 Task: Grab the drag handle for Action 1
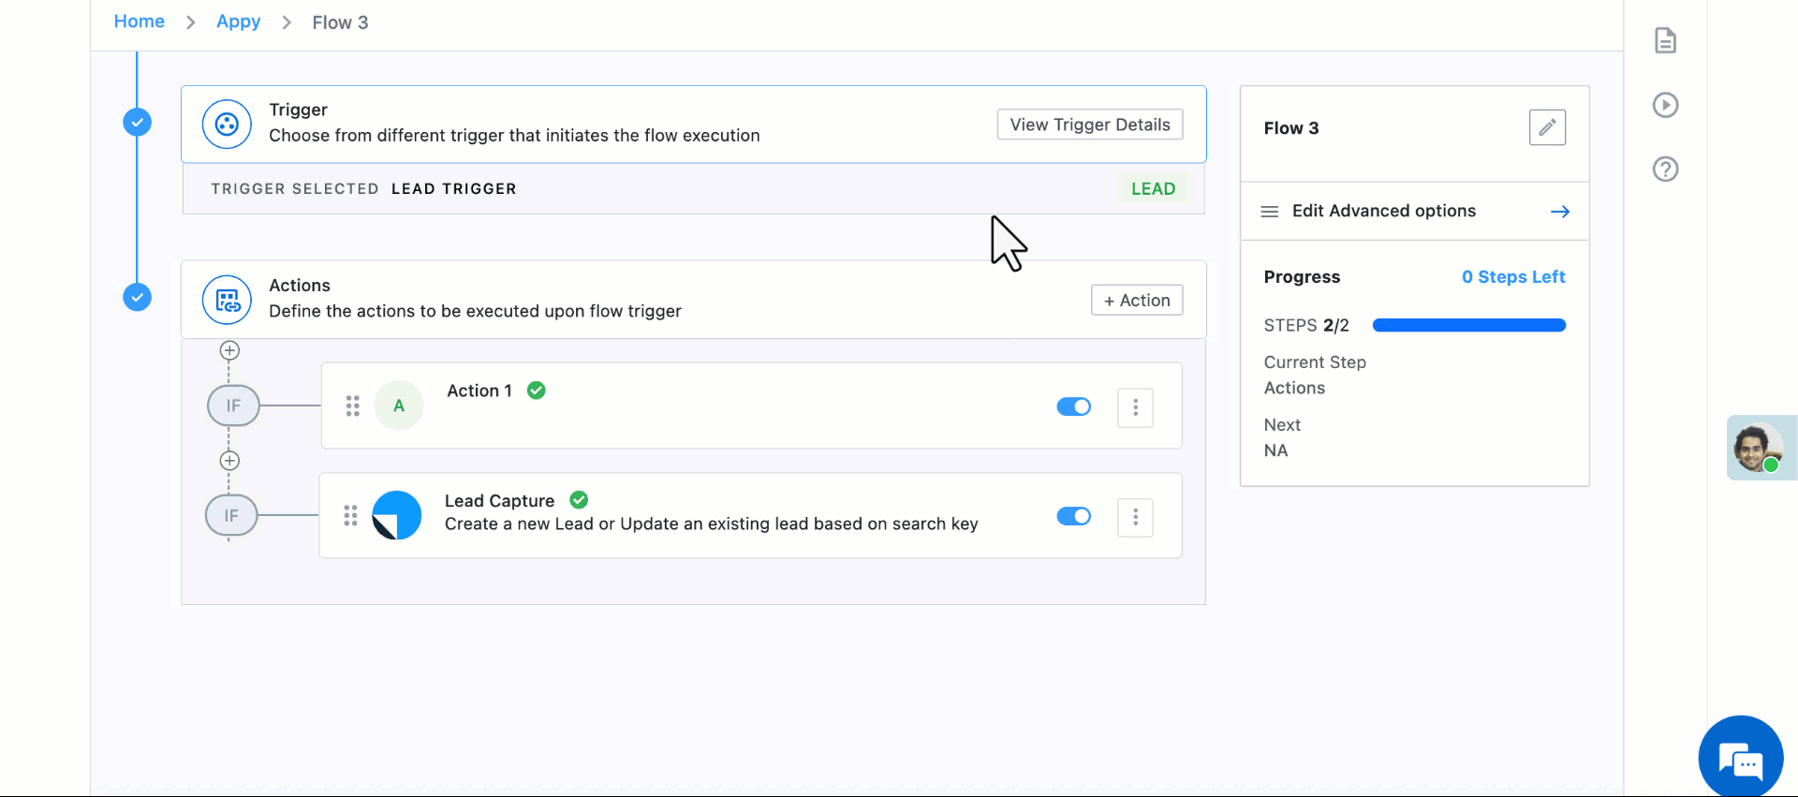352,406
